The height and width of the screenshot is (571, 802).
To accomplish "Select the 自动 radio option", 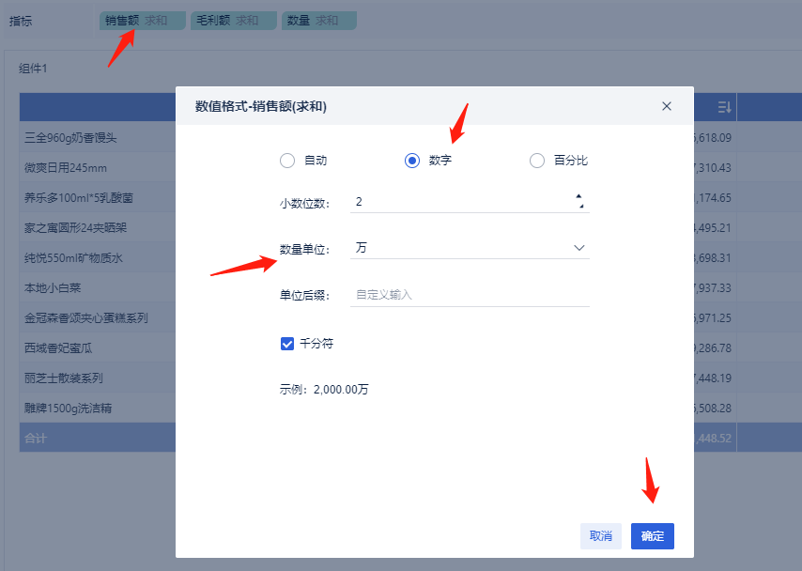I will click(x=287, y=161).
